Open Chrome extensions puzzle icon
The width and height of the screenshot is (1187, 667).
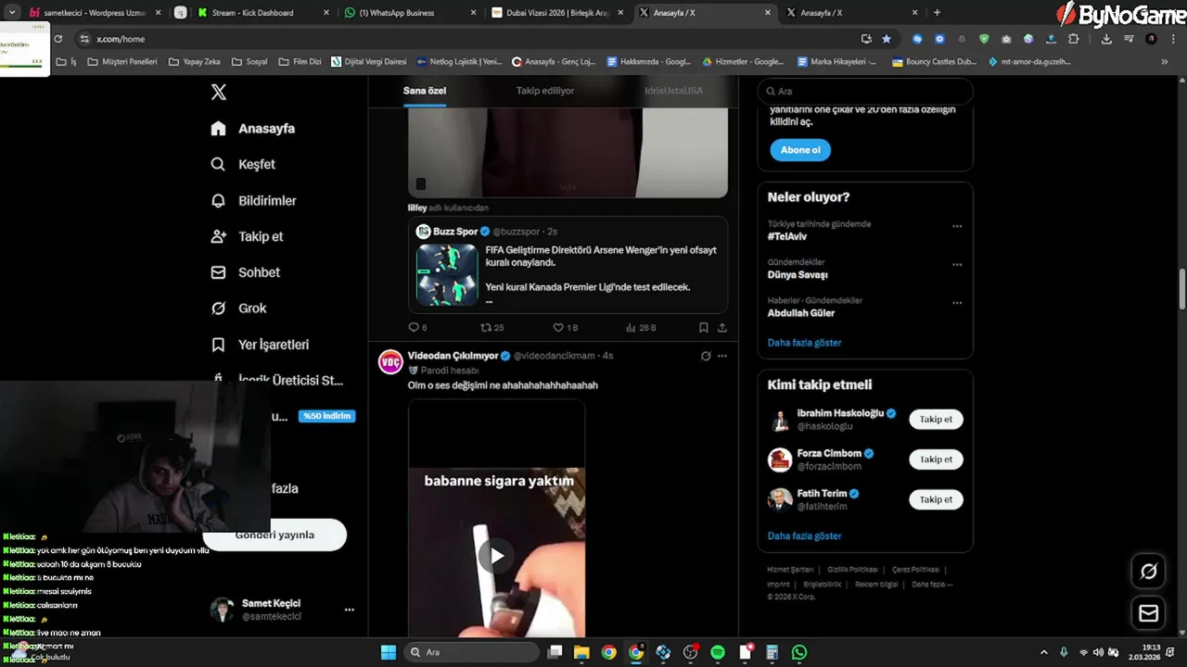[1074, 39]
